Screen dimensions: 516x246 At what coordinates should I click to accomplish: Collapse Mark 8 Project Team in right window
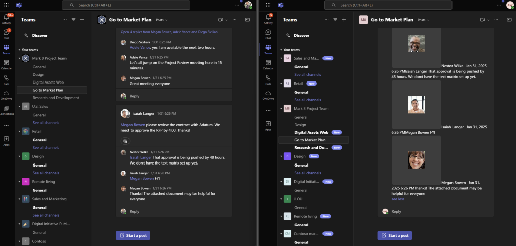pos(281,108)
